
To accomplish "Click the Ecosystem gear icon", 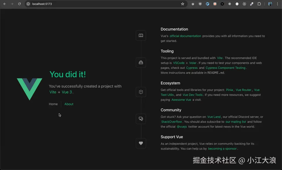I will pyautogui.click(x=141, y=92).
